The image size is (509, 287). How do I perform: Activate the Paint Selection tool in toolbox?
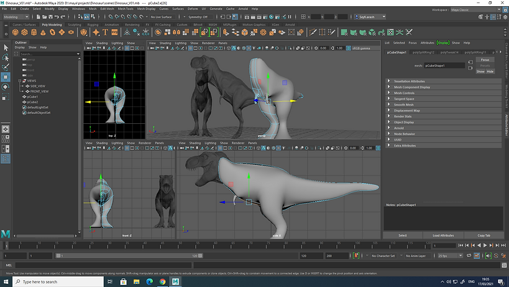pyautogui.click(x=6, y=67)
